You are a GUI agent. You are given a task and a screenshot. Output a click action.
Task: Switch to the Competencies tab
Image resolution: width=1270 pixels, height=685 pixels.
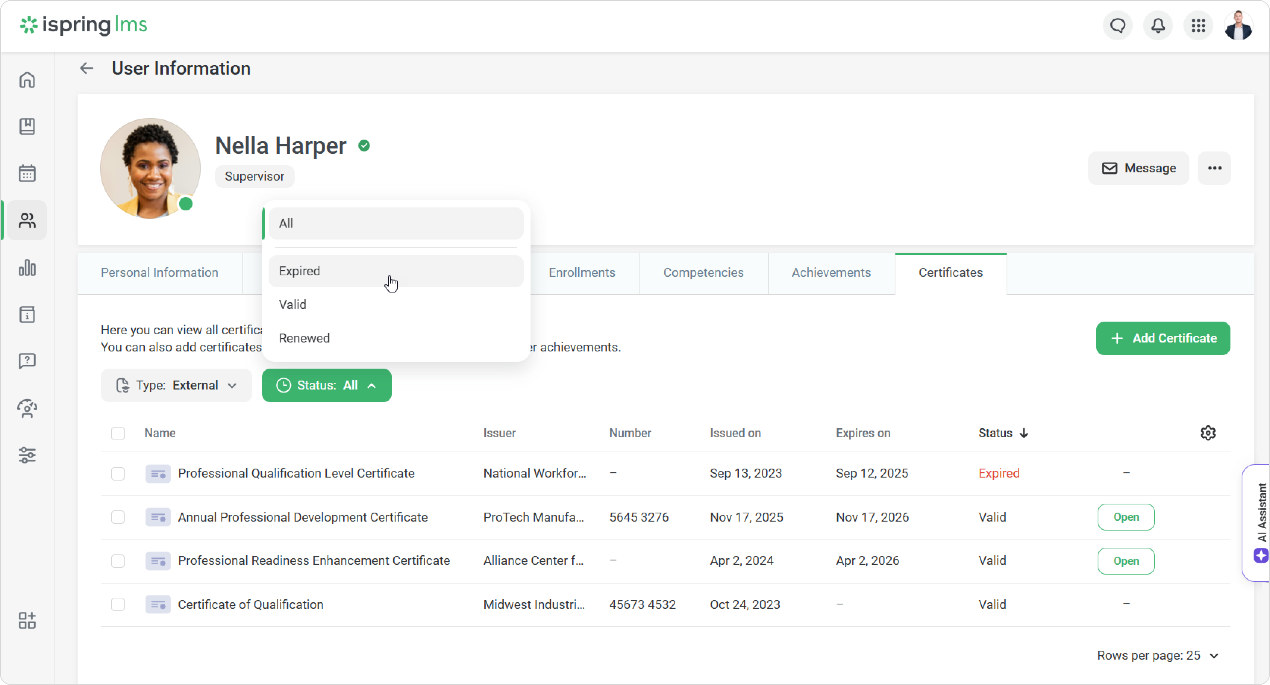703,273
